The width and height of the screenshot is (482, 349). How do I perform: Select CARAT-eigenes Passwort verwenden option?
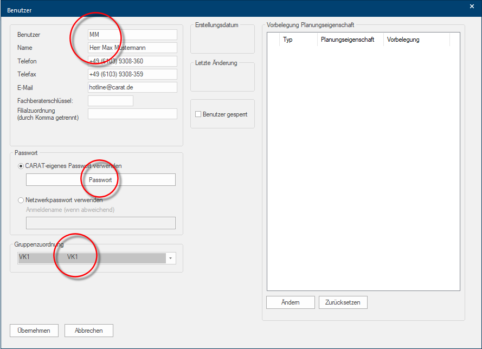tap(21, 166)
